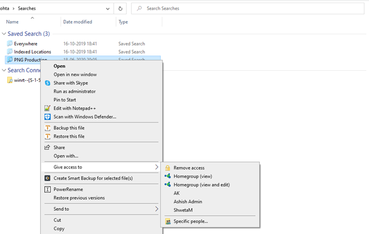Collapse the Search Connectors group
Viewport: 369px width, 234px height.
(x=4, y=70)
